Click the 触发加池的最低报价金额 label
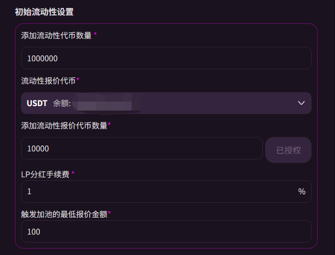The height and width of the screenshot is (255, 335). (64, 214)
